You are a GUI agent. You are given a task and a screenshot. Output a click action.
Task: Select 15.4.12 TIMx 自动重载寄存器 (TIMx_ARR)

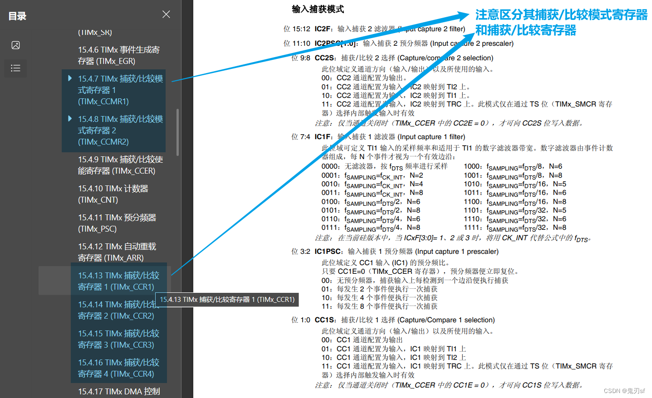tap(117, 252)
